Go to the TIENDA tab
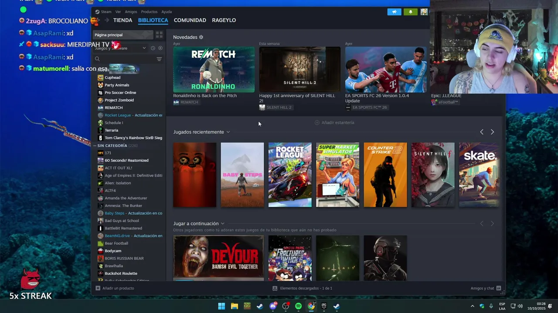This screenshot has width=558, height=313. tap(122, 20)
